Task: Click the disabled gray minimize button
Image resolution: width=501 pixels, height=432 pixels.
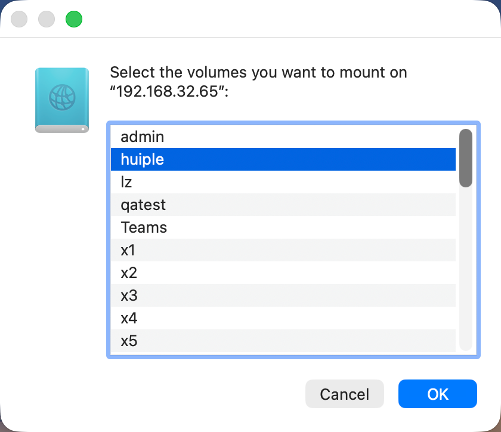Action: pos(47,19)
